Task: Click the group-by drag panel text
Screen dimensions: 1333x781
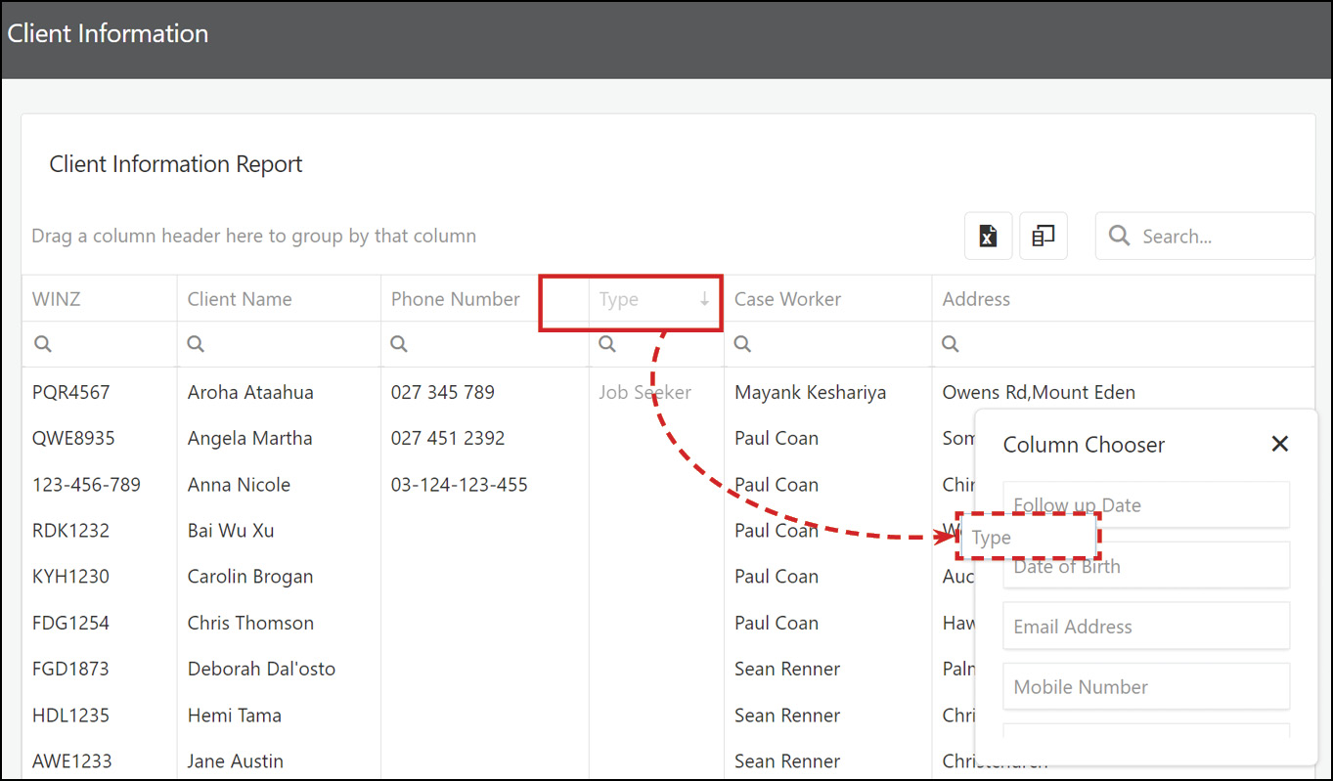Action: point(253,236)
